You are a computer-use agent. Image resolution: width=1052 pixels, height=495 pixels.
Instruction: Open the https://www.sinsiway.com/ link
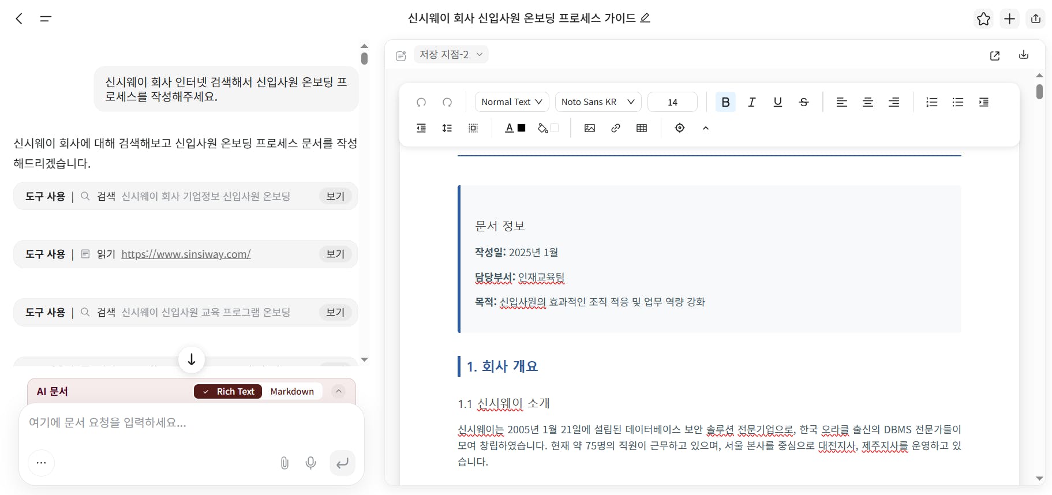click(186, 254)
